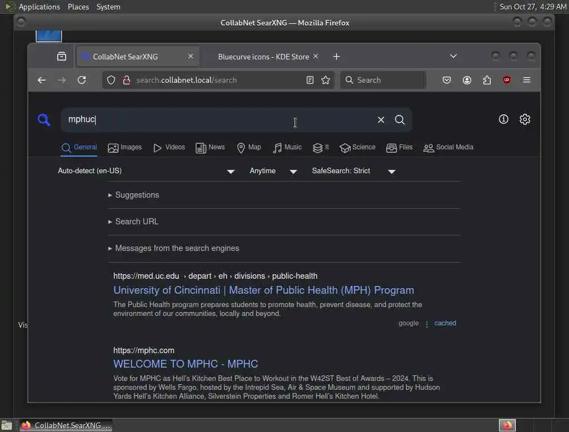Select the News search category

coord(210,147)
